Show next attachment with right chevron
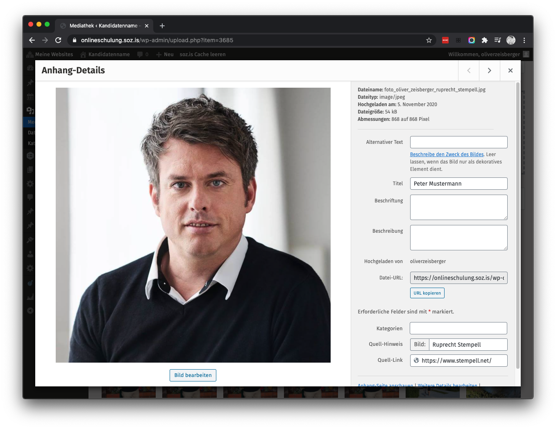The height and width of the screenshot is (429, 556). 489,70
